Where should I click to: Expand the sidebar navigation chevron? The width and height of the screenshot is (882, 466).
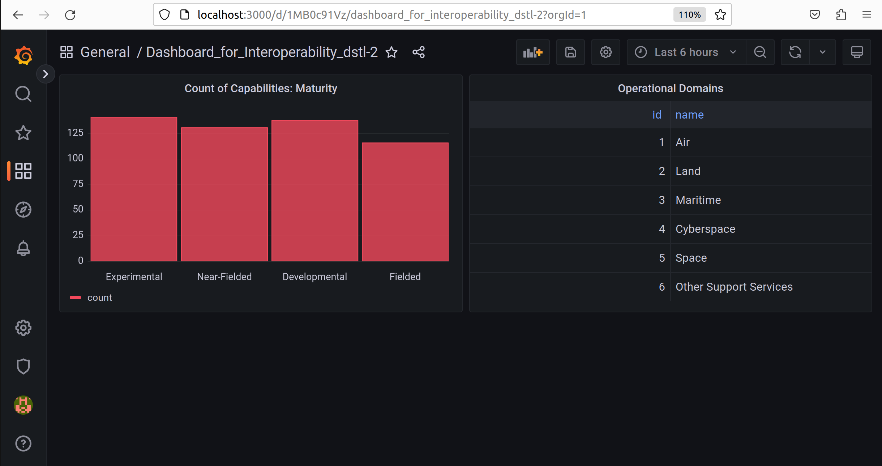tap(46, 74)
